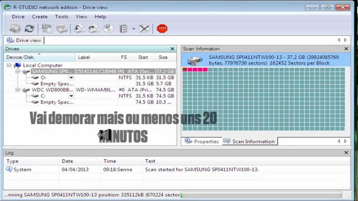Click right arrow beside the Scan Information tab
The image size is (358, 201).
coord(345,141)
